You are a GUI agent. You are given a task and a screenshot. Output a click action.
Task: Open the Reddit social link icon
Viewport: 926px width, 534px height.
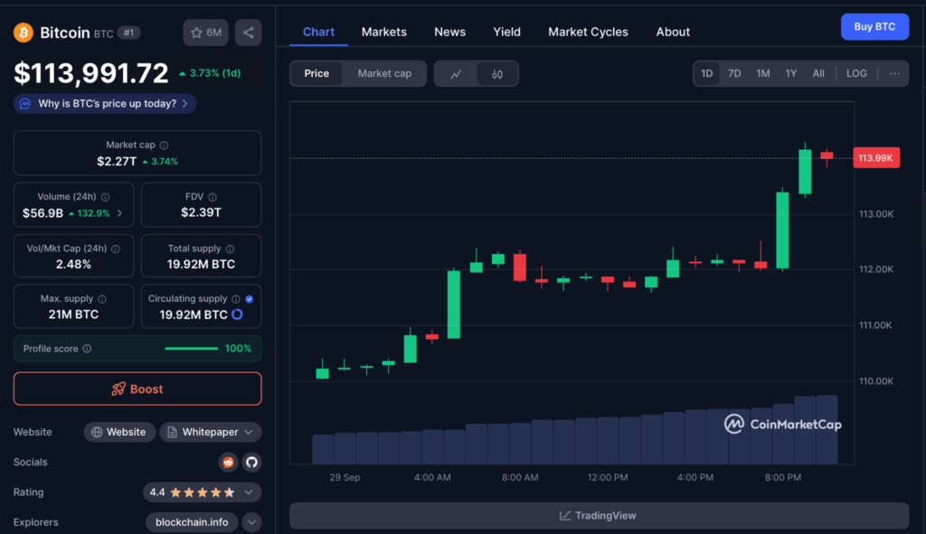point(229,463)
